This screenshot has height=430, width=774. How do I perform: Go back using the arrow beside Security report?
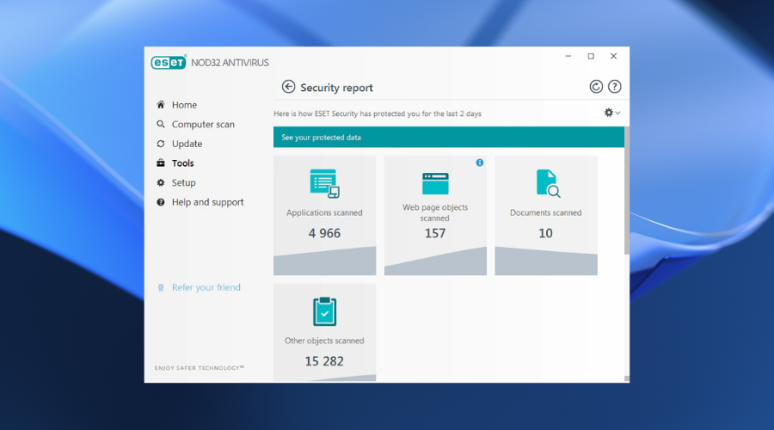point(288,87)
